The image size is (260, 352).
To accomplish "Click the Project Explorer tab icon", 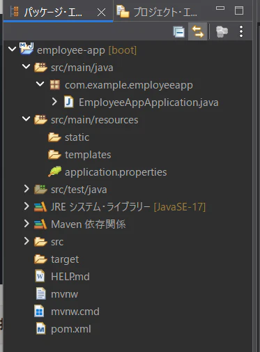I will pos(123,12).
